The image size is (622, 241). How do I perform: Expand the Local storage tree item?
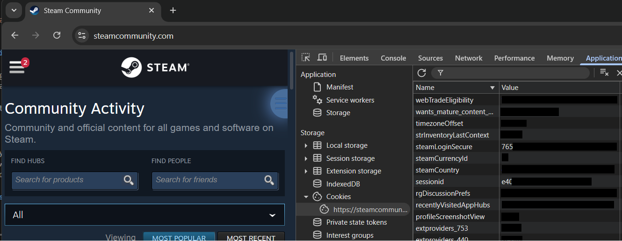click(x=306, y=145)
